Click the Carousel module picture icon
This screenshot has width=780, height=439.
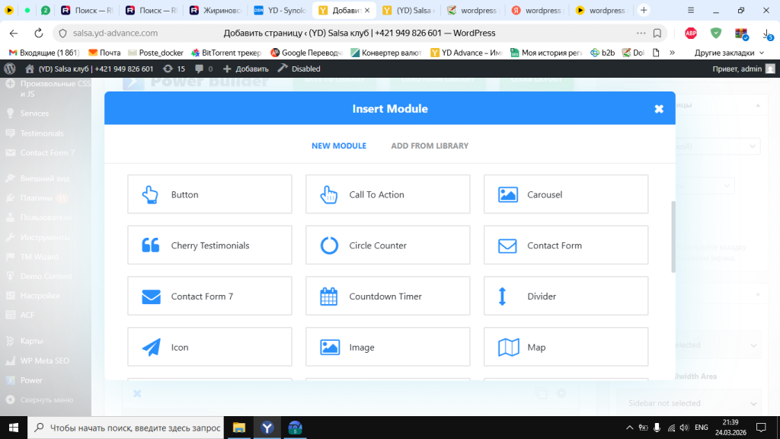[507, 194]
